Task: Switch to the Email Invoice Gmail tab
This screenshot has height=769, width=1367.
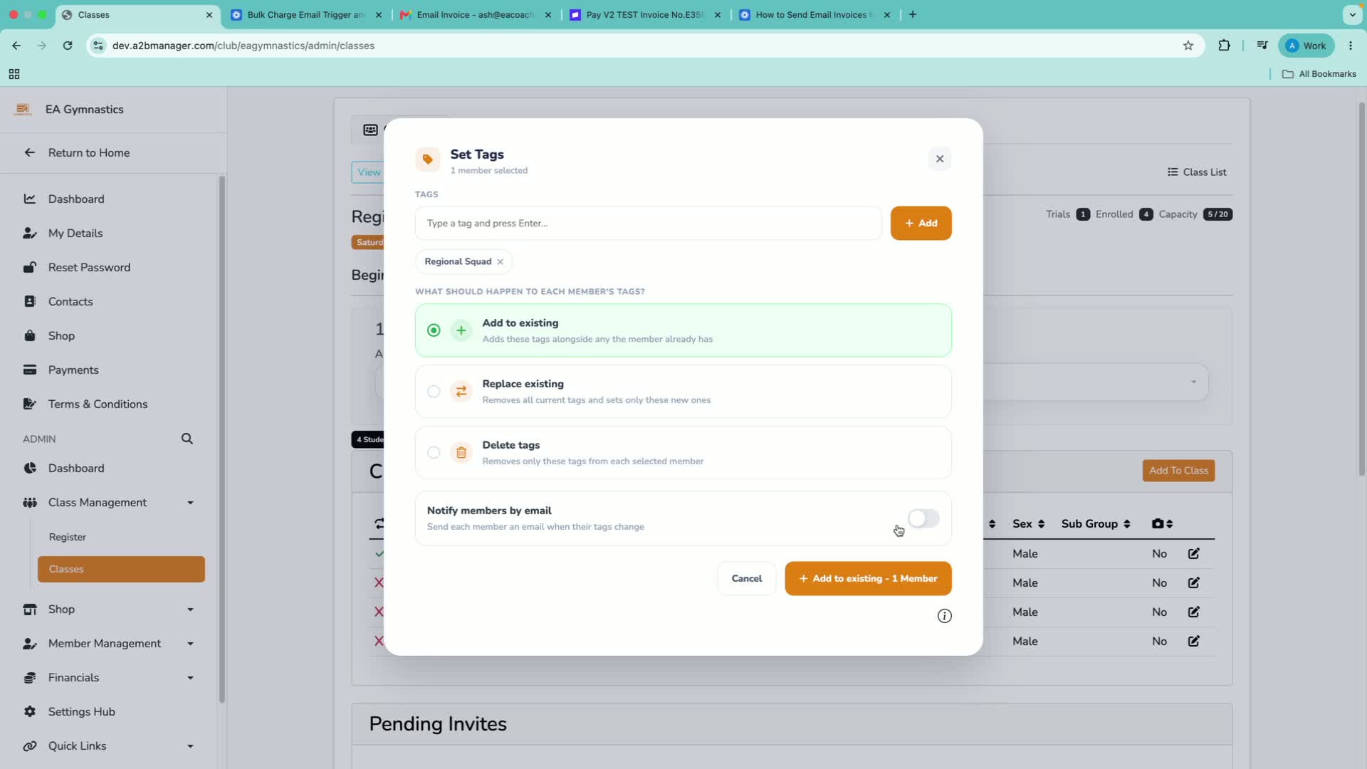Action: coord(475,14)
